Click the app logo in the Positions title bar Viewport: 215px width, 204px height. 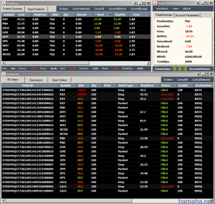click(4, 3)
